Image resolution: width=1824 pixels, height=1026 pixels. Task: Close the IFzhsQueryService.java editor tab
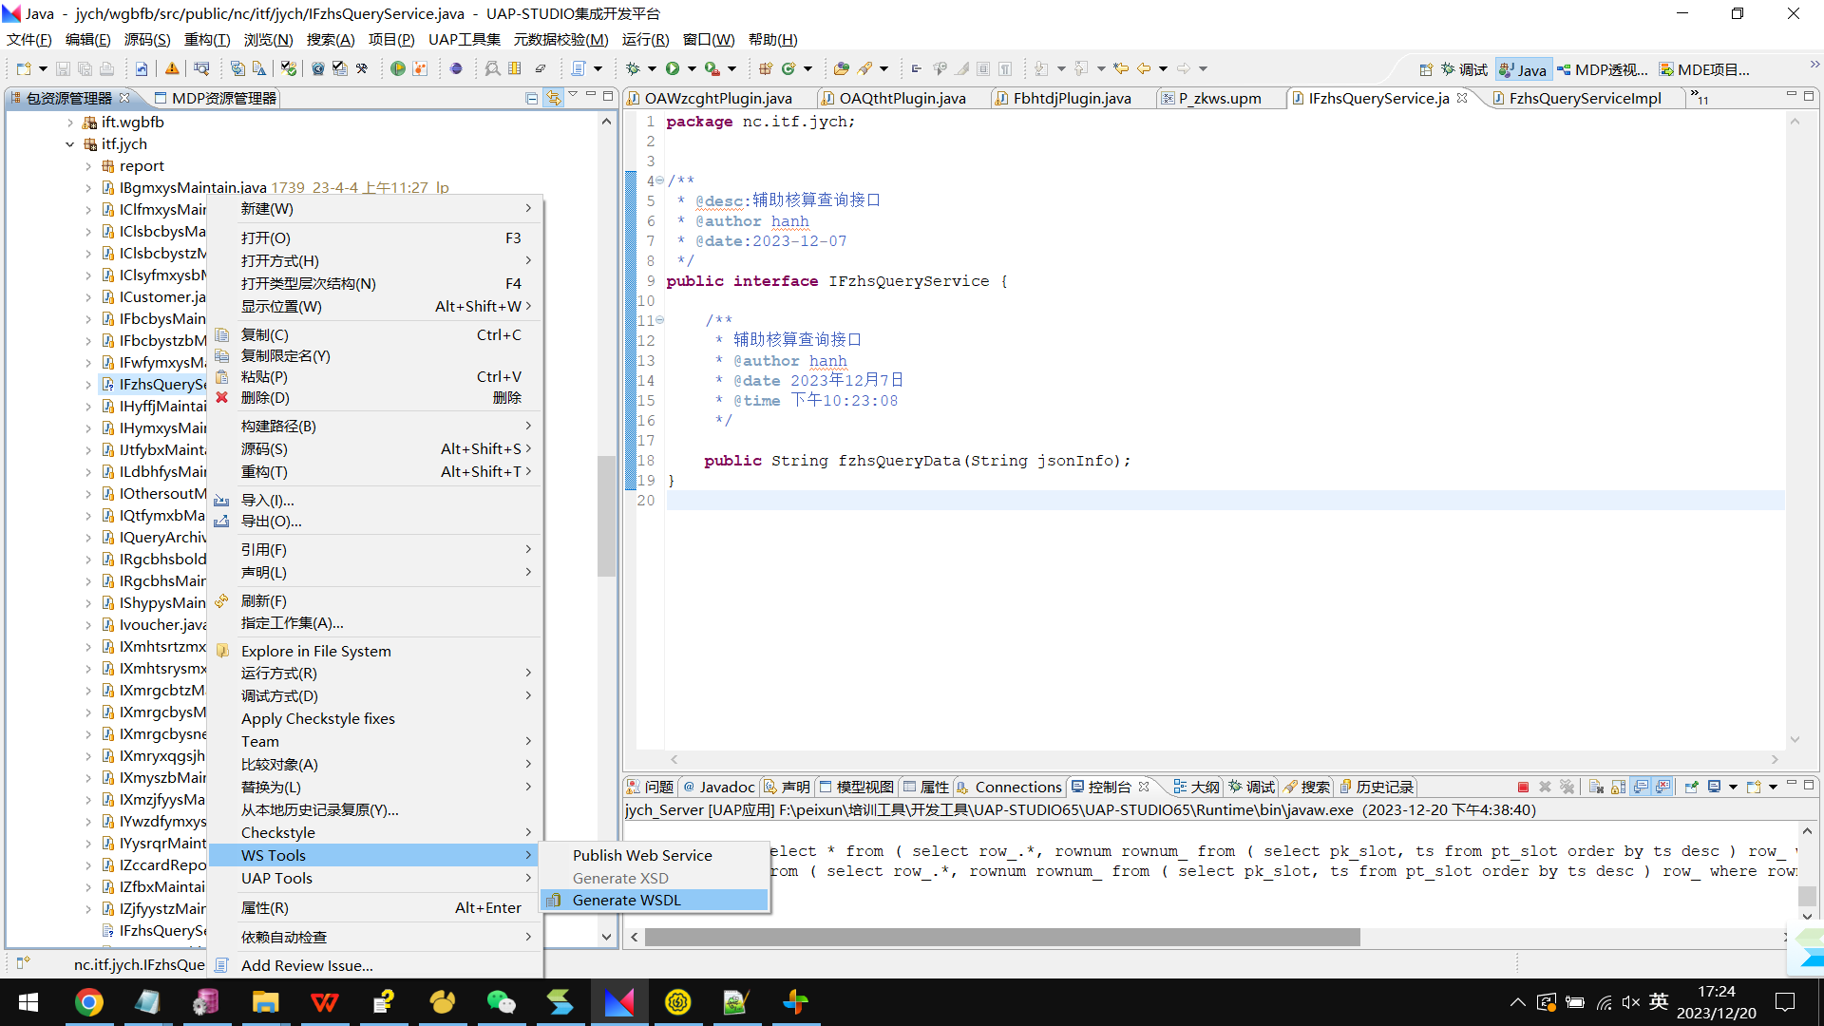1462,98
